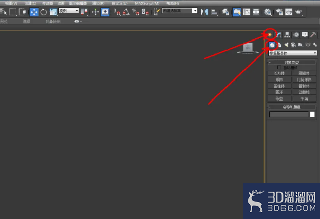Viewport: 320px width, 219px height.
Task: Open the Curve Editor
Action: [x=247, y=12]
